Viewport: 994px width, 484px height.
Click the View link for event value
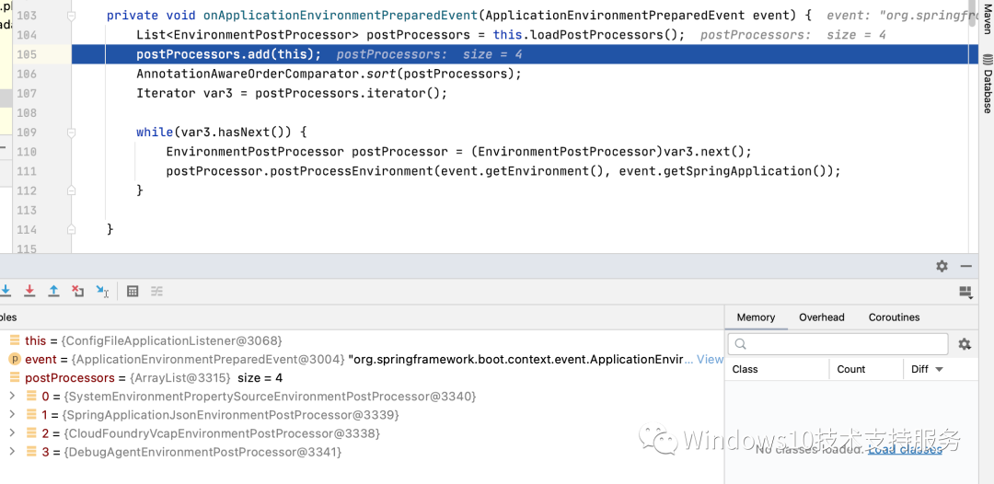coord(710,359)
